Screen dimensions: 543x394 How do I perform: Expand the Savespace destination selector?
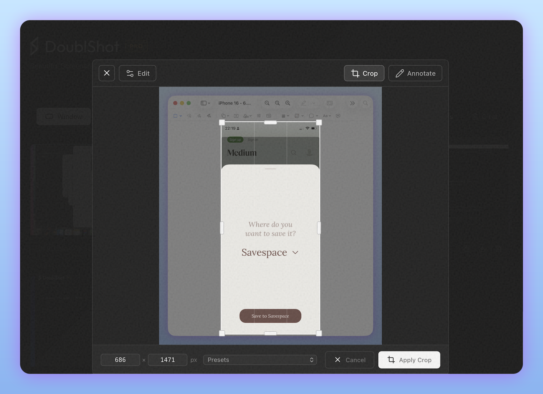point(295,252)
